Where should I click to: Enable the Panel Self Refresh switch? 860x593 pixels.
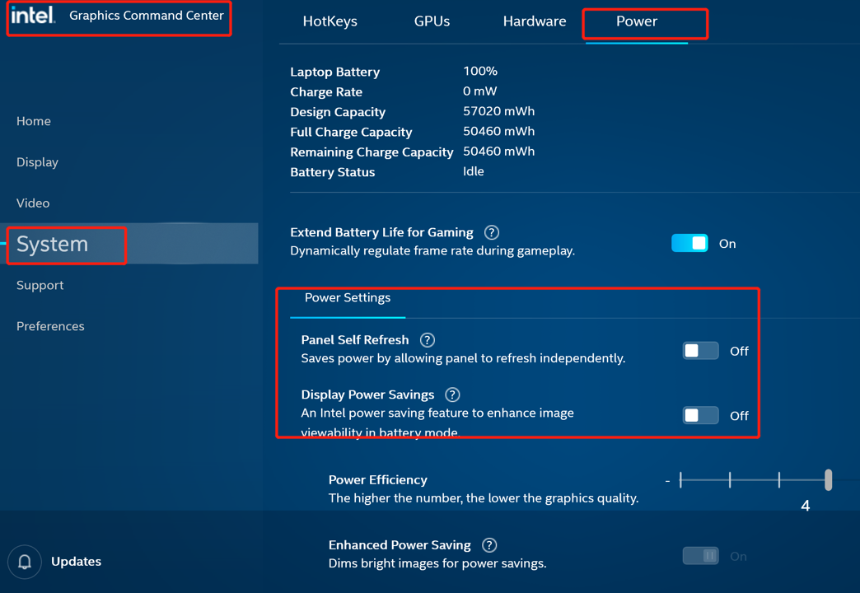(700, 351)
